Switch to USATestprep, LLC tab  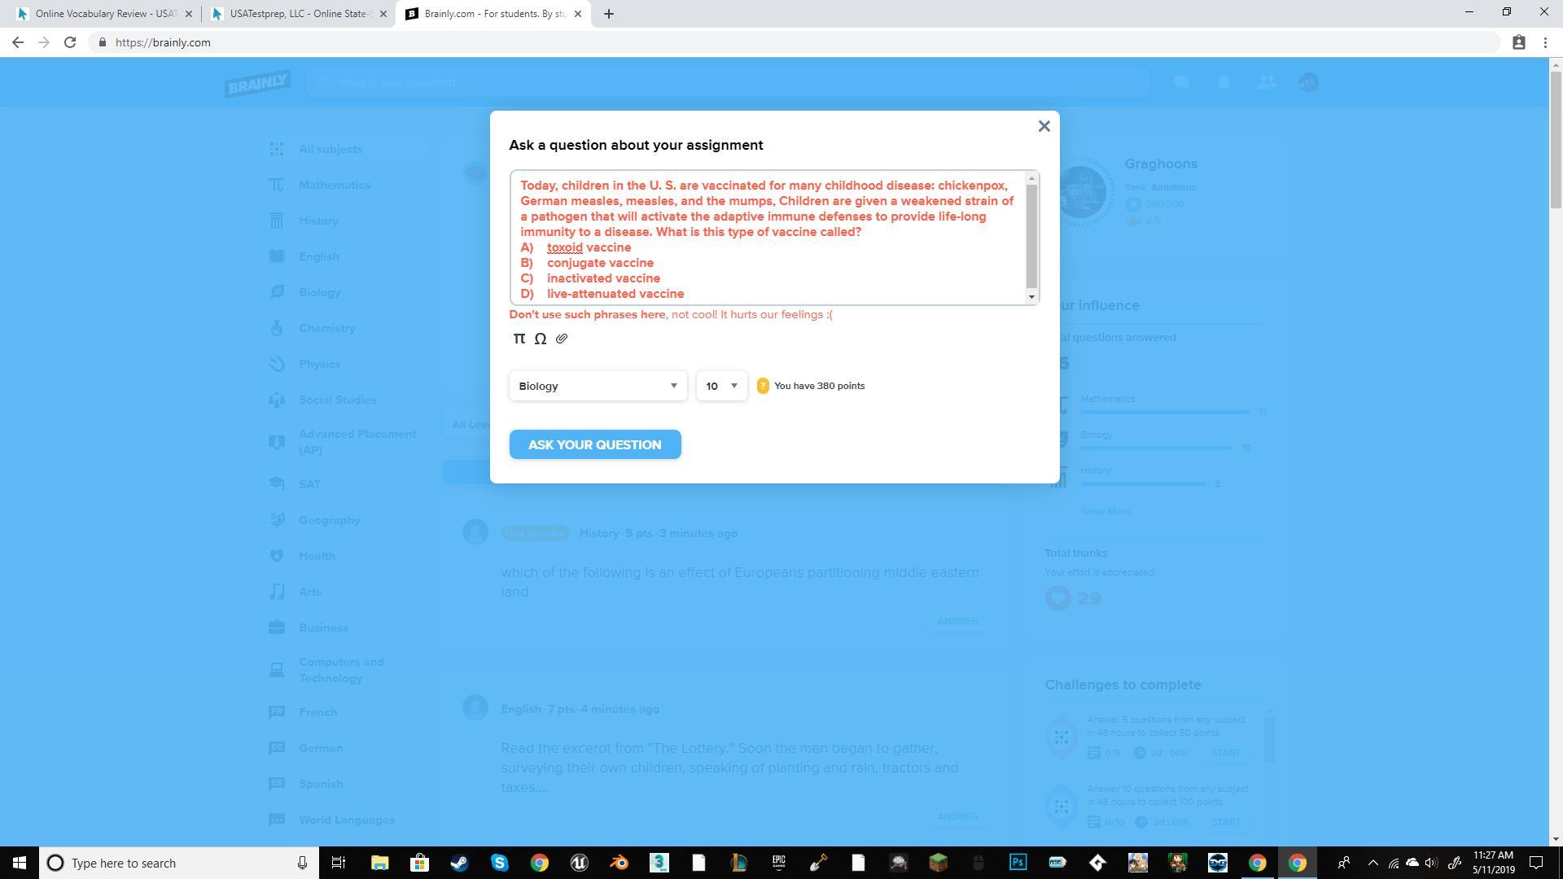pos(300,14)
